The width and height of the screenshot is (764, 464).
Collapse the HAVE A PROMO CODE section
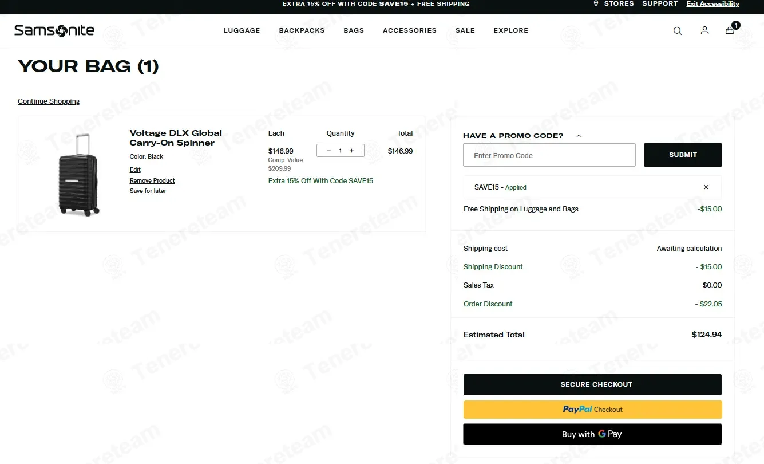click(x=579, y=136)
